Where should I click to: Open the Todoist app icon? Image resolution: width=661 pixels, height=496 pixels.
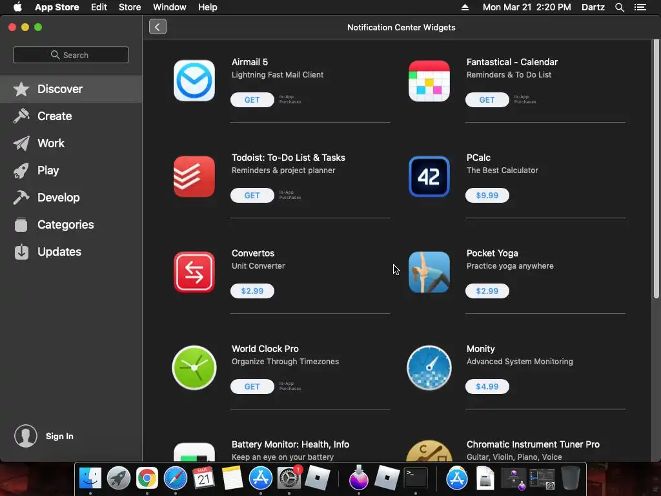point(194,176)
